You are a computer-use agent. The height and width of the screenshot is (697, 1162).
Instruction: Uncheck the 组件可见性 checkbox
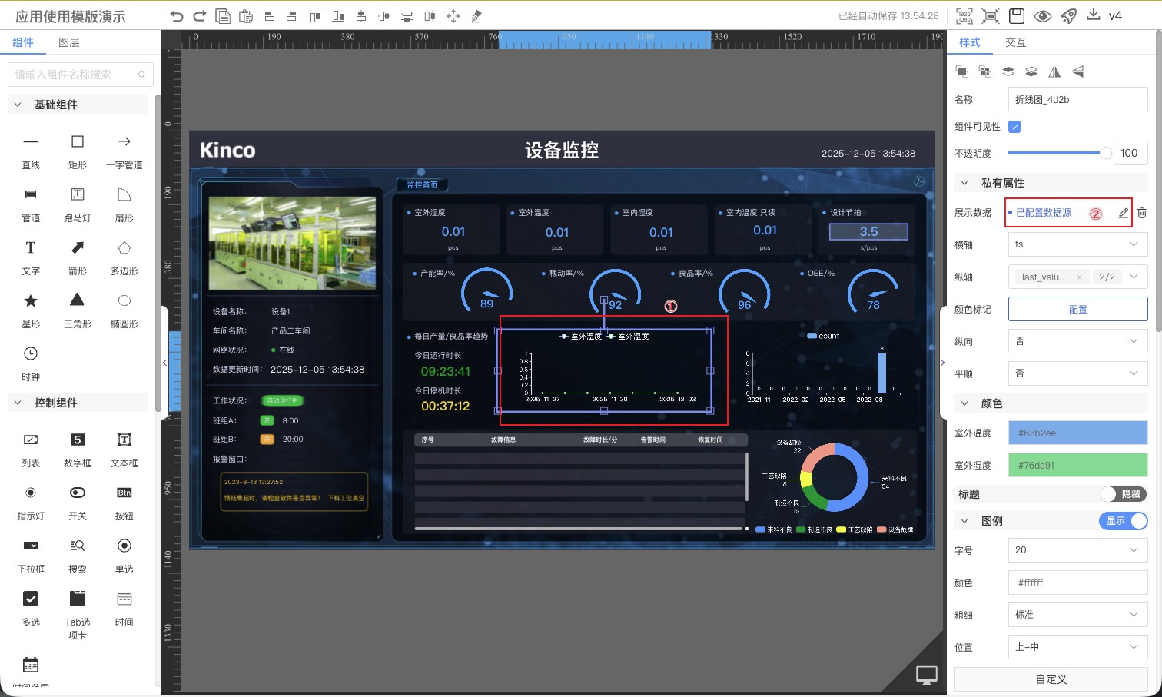(x=1014, y=127)
